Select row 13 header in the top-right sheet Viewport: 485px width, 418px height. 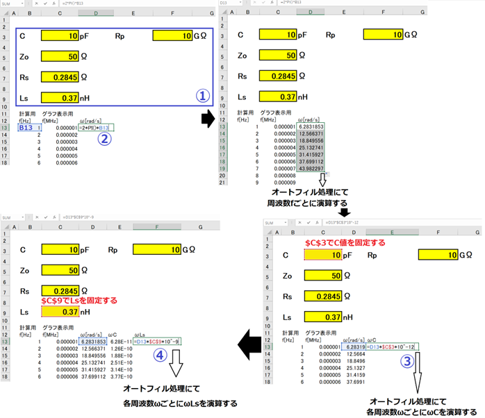[223, 127]
